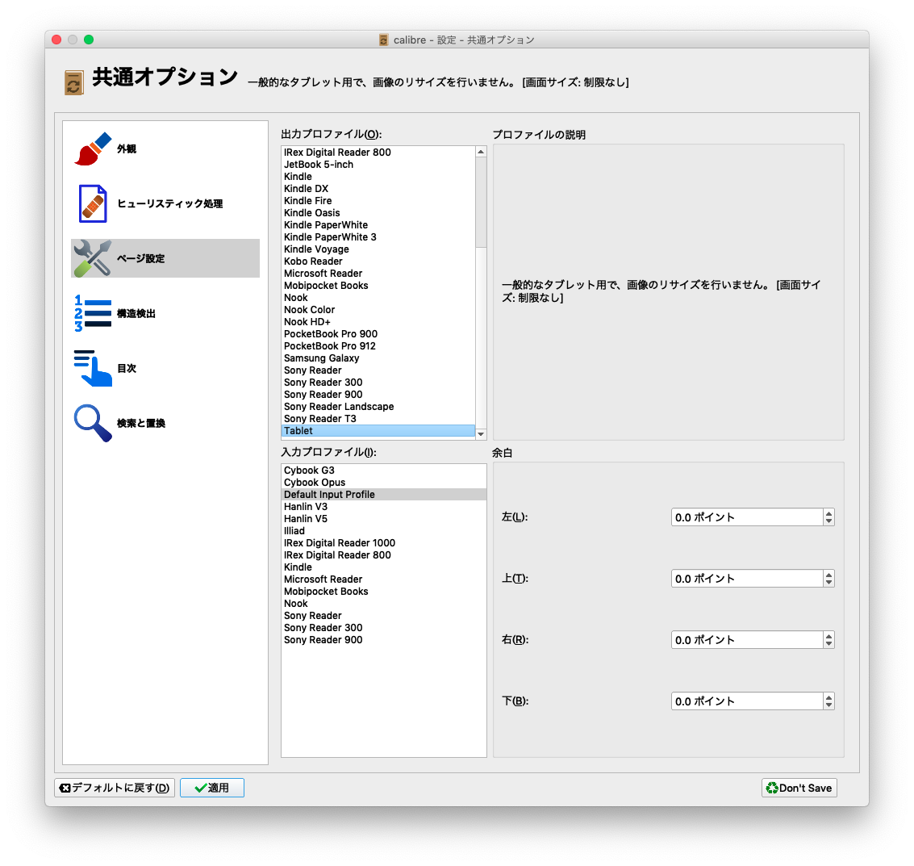
Task: Select Kindle in the output profile list
Action: (378, 177)
